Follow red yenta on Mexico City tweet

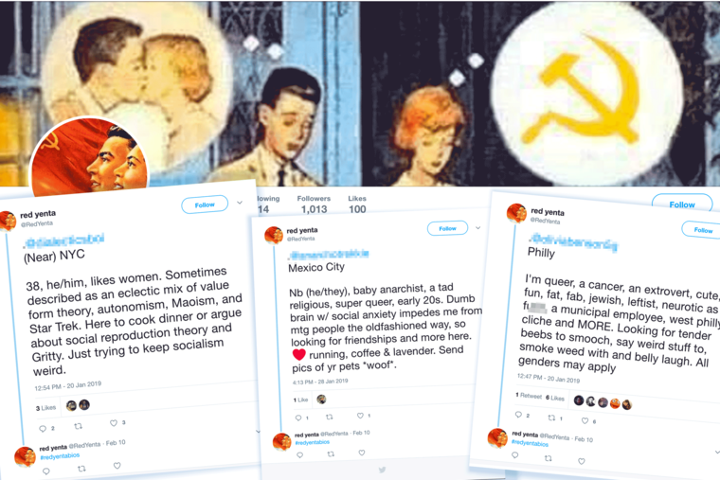[447, 228]
